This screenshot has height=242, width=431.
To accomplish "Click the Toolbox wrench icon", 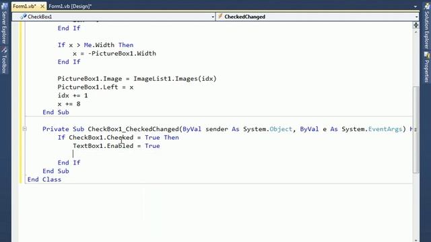I will pyautogui.click(x=4, y=50).
